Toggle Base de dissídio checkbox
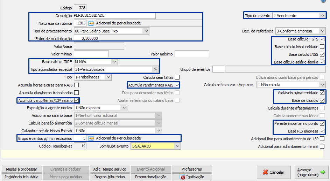This screenshot has height=181, width=330. click(322, 100)
